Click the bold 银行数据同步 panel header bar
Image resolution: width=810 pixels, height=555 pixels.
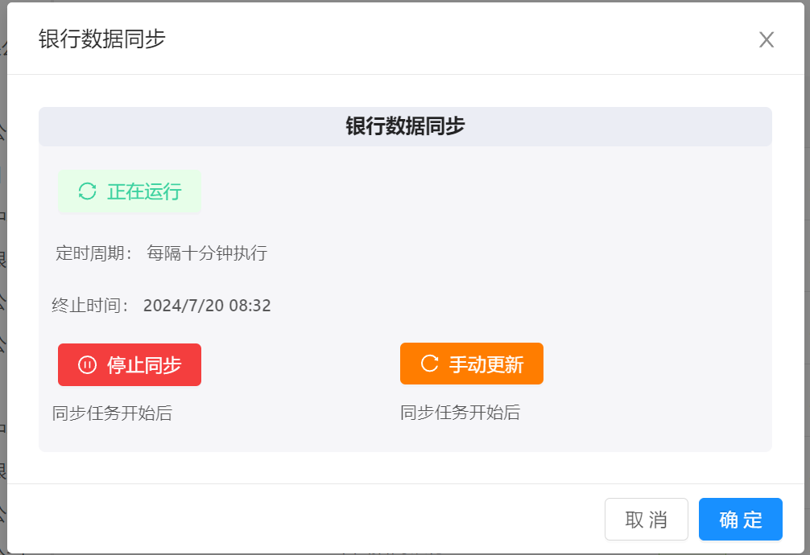(405, 126)
